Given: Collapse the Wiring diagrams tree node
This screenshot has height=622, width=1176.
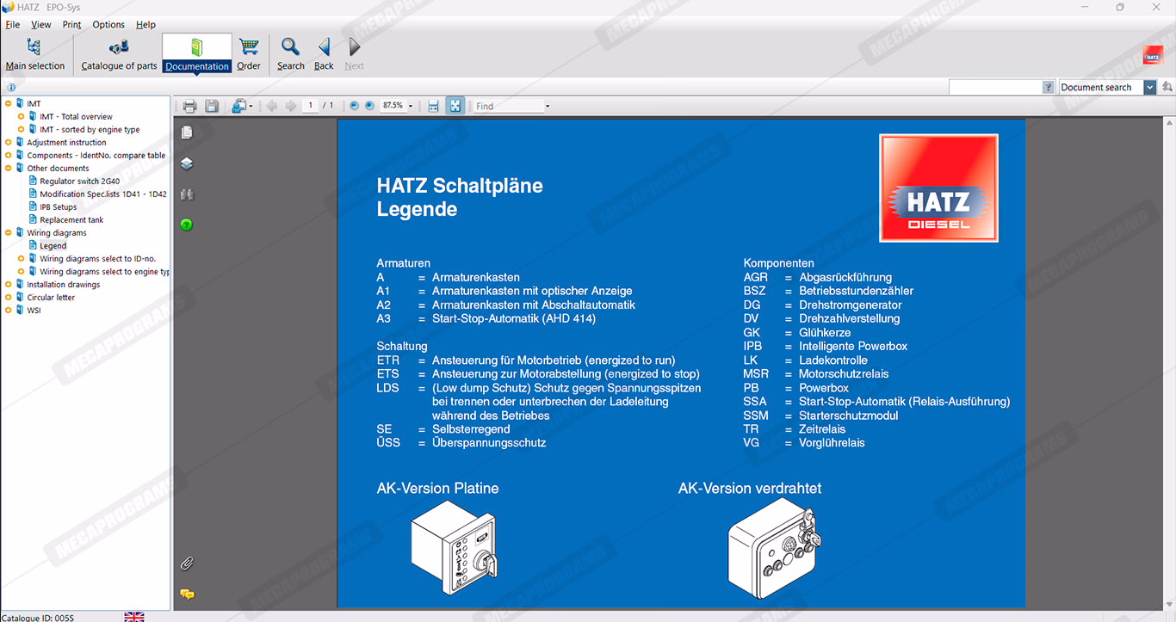Looking at the screenshot, I should [x=8, y=233].
